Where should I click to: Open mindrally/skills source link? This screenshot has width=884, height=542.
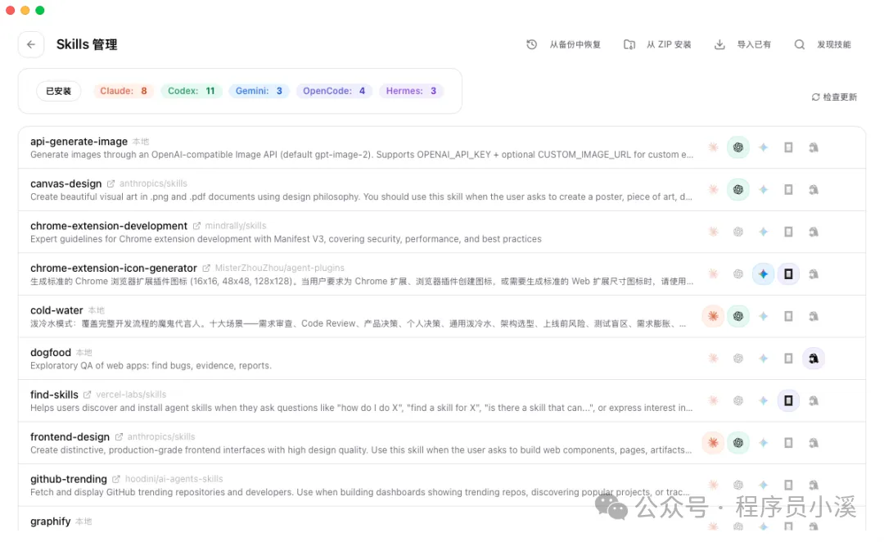[236, 226]
